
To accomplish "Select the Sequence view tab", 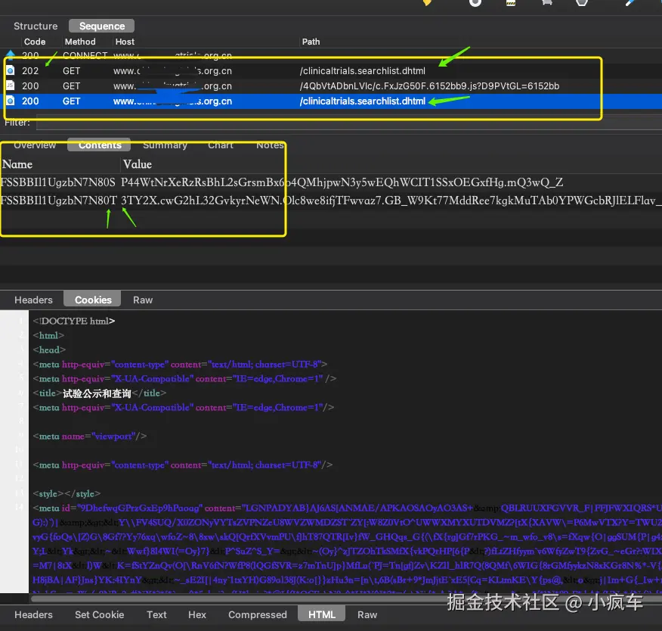I will click(x=102, y=26).
